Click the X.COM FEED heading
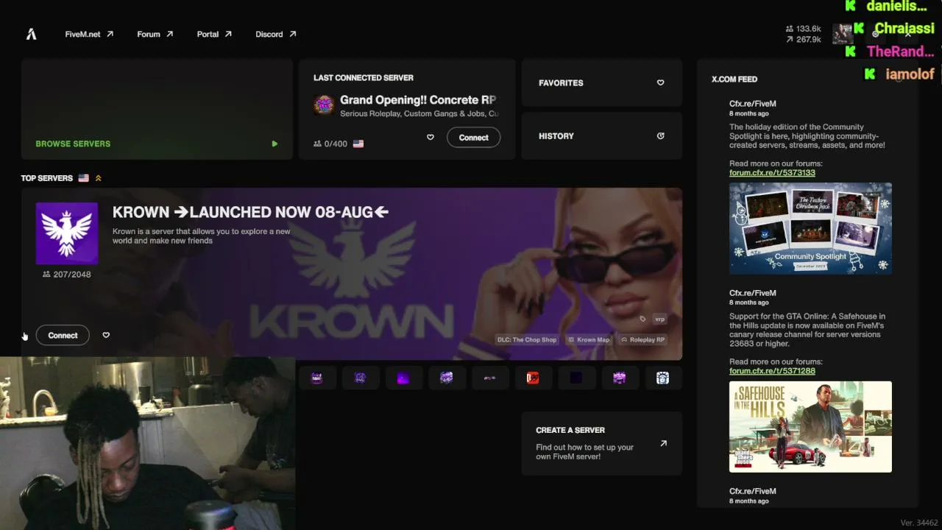942x530 pixels. tap(734, 79)
